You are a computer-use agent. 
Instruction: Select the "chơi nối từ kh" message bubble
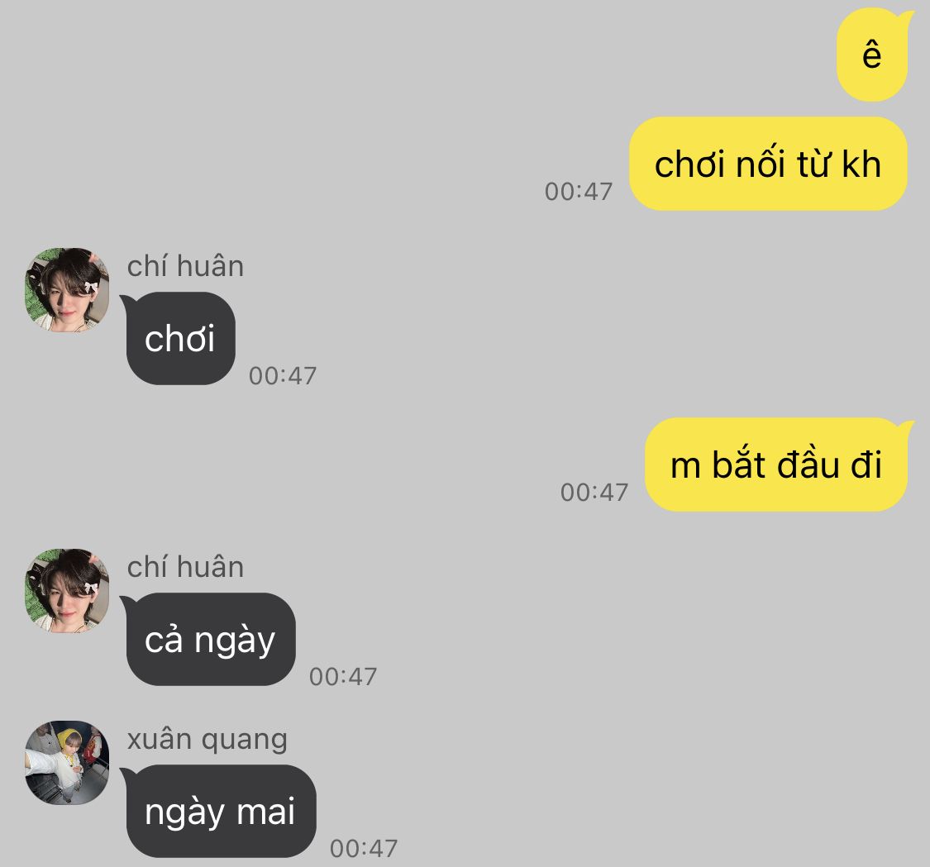[x=768, y=164]
